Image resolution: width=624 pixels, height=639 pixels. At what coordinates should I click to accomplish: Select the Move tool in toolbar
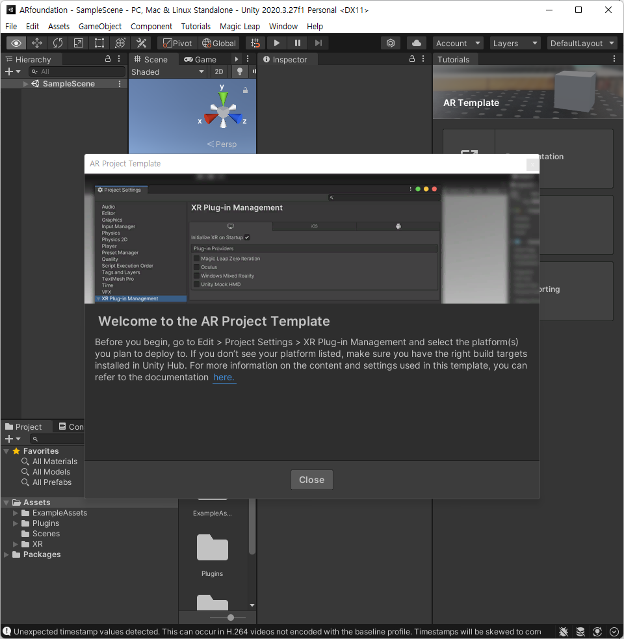pos(37,43)
